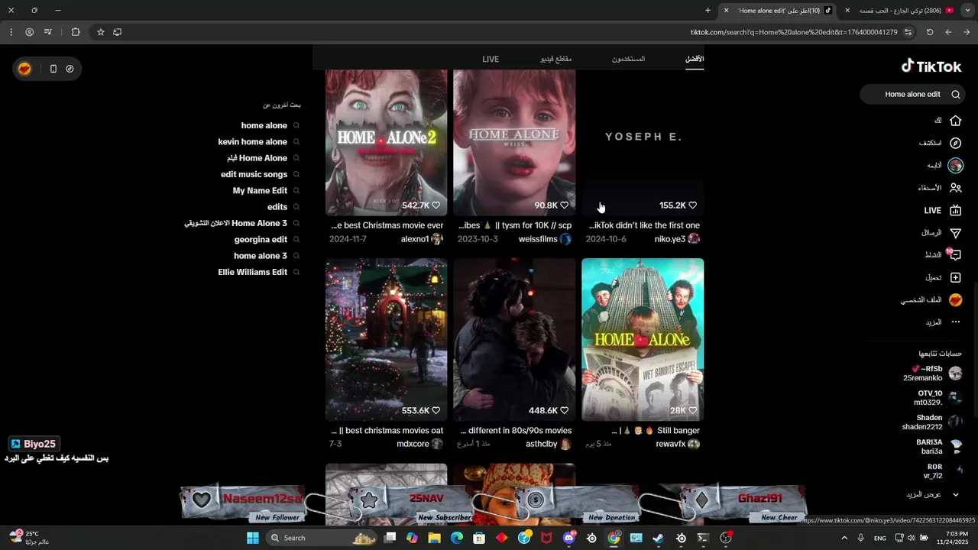The width and height of the screenshot is (978, 550).
Task: Open Discord from the taskbar
Action: tap(568, 538)
